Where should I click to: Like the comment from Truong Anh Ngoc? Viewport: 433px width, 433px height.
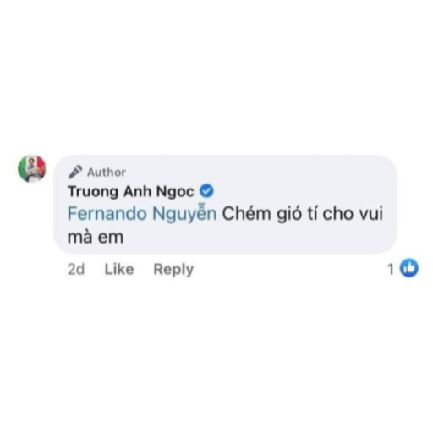pos(119,269)
